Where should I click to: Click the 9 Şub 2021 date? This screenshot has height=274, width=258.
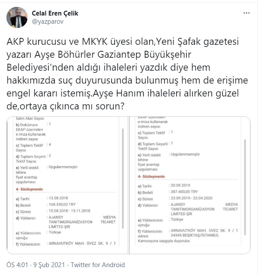pyautogui.click(x=49, y=265)
